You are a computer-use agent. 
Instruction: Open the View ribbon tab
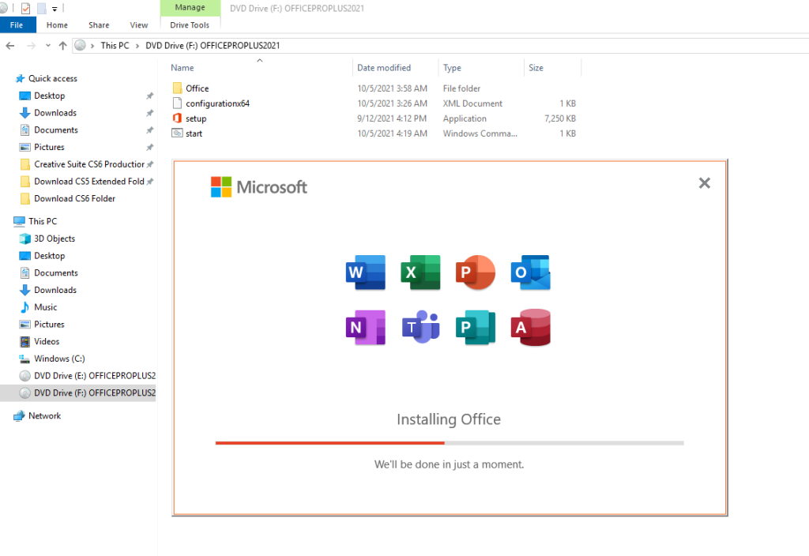(139, 24)
